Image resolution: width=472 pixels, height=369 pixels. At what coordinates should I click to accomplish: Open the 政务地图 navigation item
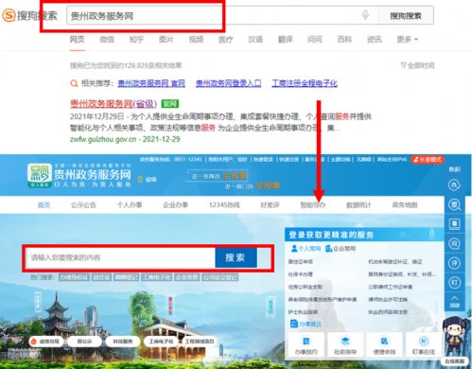405,205
